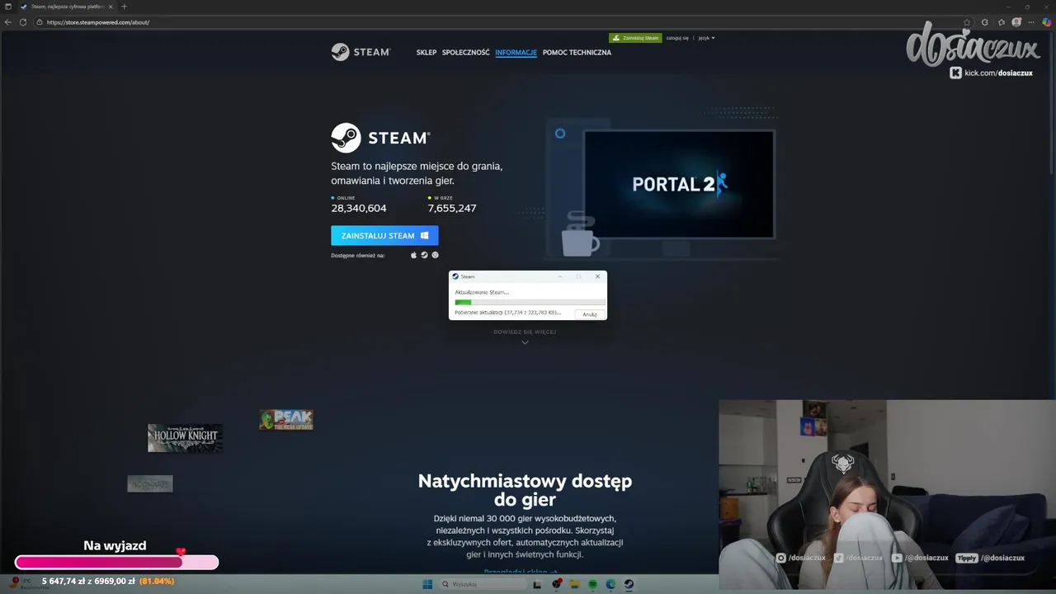Open the Windows Start menu

(x=427, y=584)
